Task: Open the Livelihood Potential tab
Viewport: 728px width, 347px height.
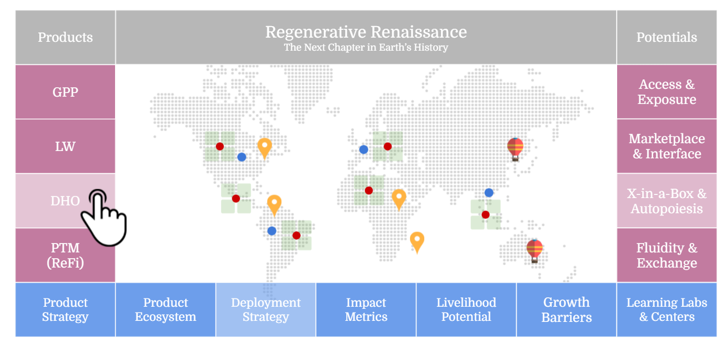Action: tap(467, 309)
